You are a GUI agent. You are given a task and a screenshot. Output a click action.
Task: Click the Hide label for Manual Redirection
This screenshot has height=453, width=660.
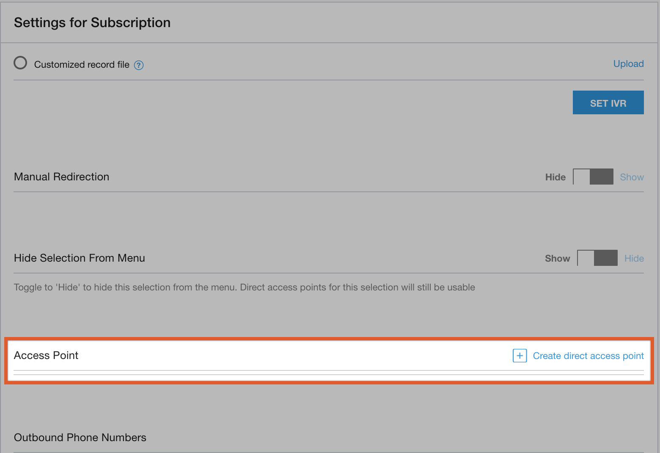[555, 177]
